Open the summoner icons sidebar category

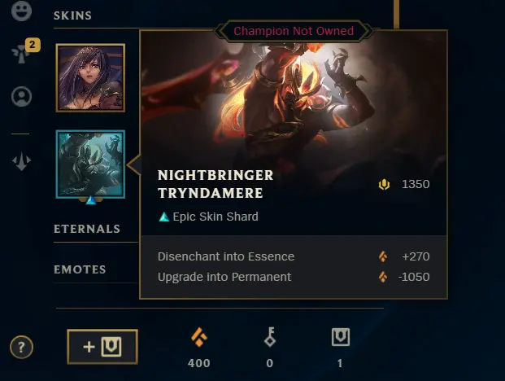21,96
